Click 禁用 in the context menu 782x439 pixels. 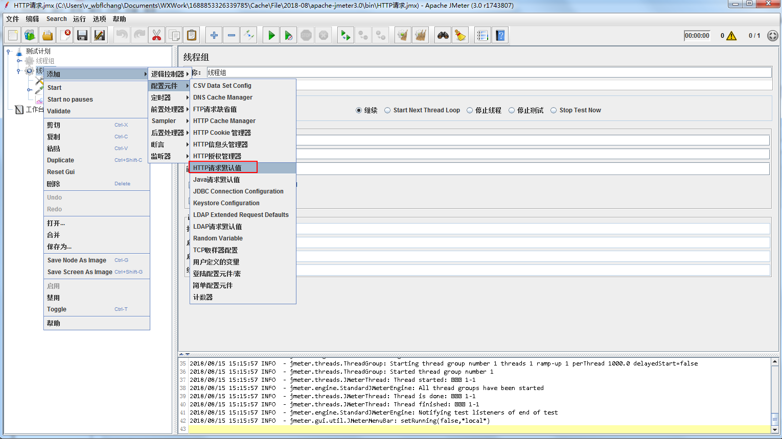[x=97, y=298]
